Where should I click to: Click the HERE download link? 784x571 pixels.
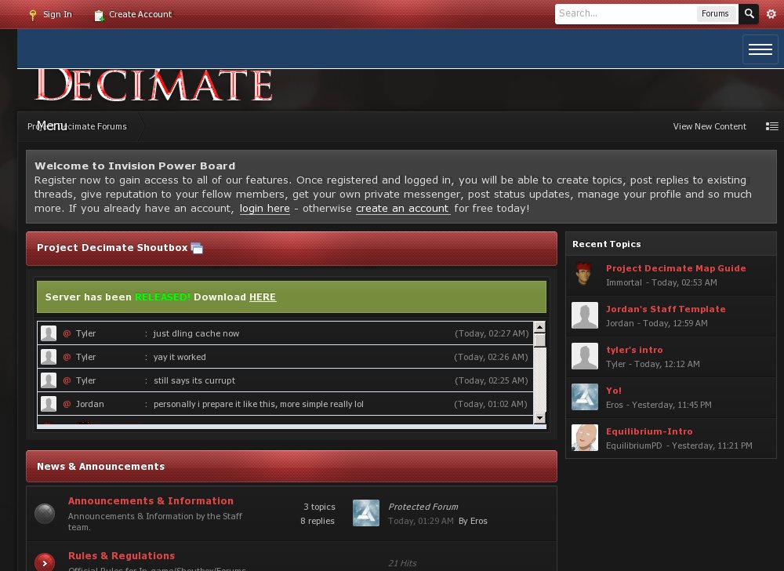[263, 297]
